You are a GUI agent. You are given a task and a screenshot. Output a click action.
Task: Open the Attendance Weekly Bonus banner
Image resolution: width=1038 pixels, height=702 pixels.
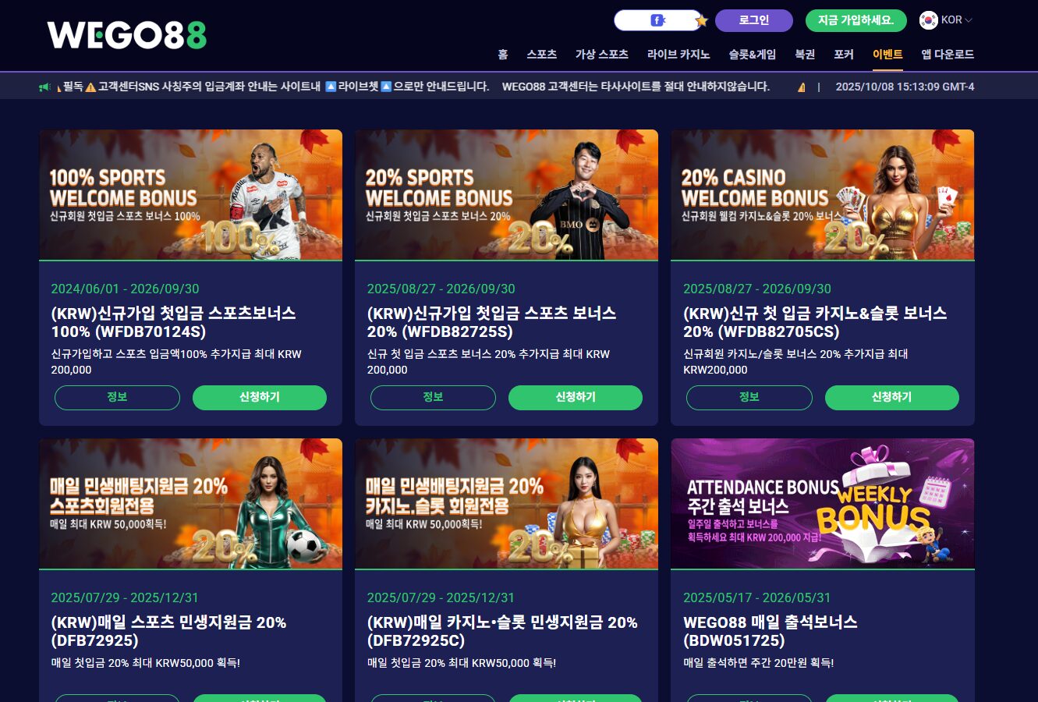(822, 503)
